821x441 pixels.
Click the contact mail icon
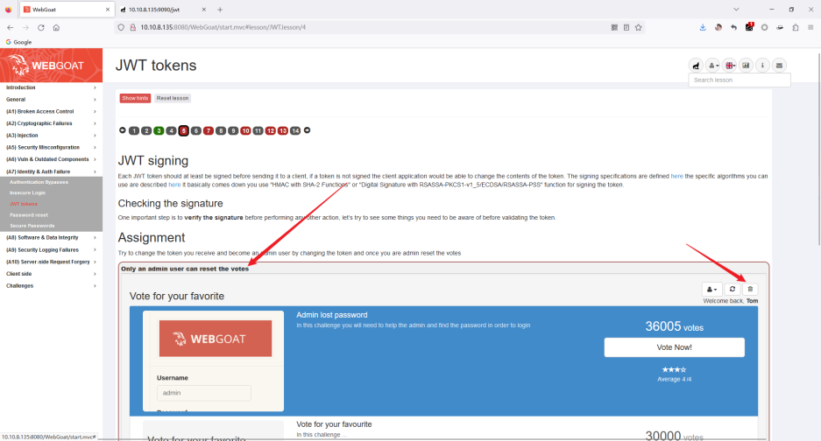point(780,66)
